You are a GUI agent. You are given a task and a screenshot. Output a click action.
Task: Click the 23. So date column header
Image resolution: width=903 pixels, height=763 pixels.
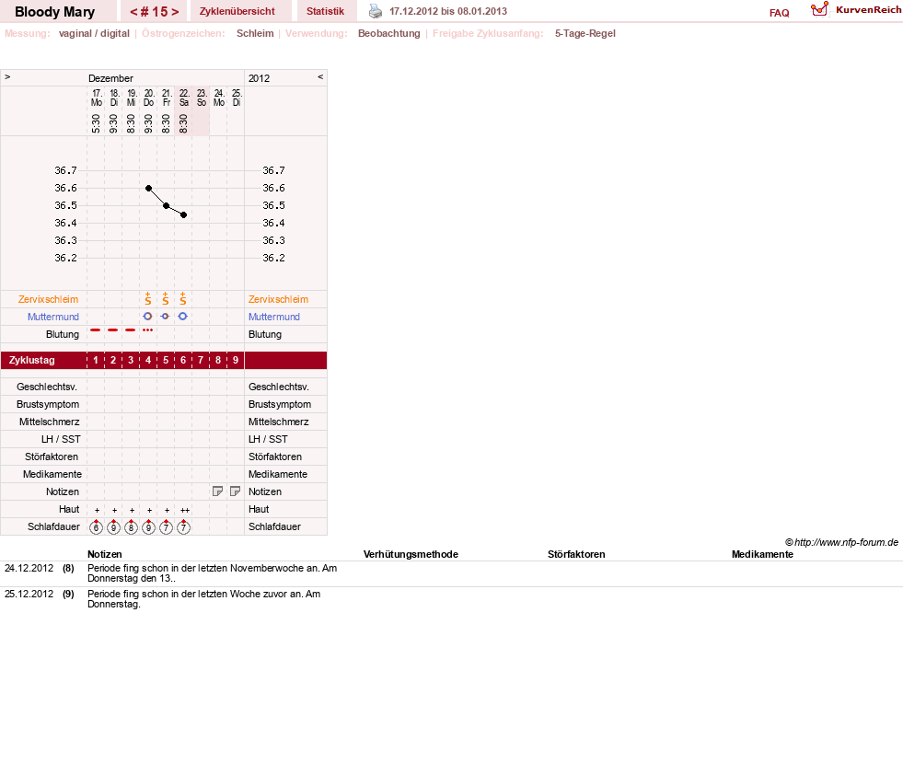point(202,98)
